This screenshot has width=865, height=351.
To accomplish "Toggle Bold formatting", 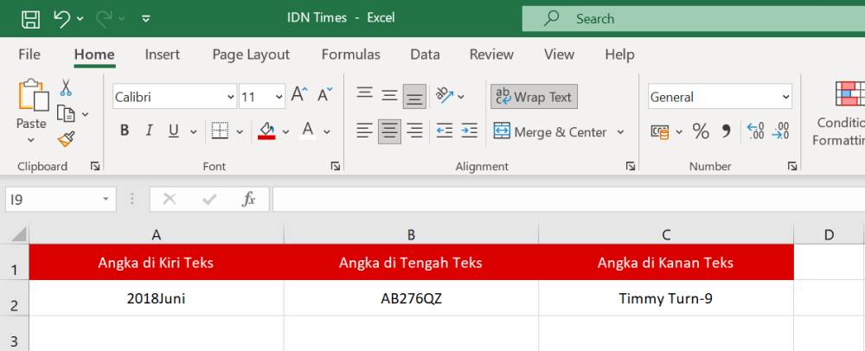I will pyautogui.click(x=125, y=131).
